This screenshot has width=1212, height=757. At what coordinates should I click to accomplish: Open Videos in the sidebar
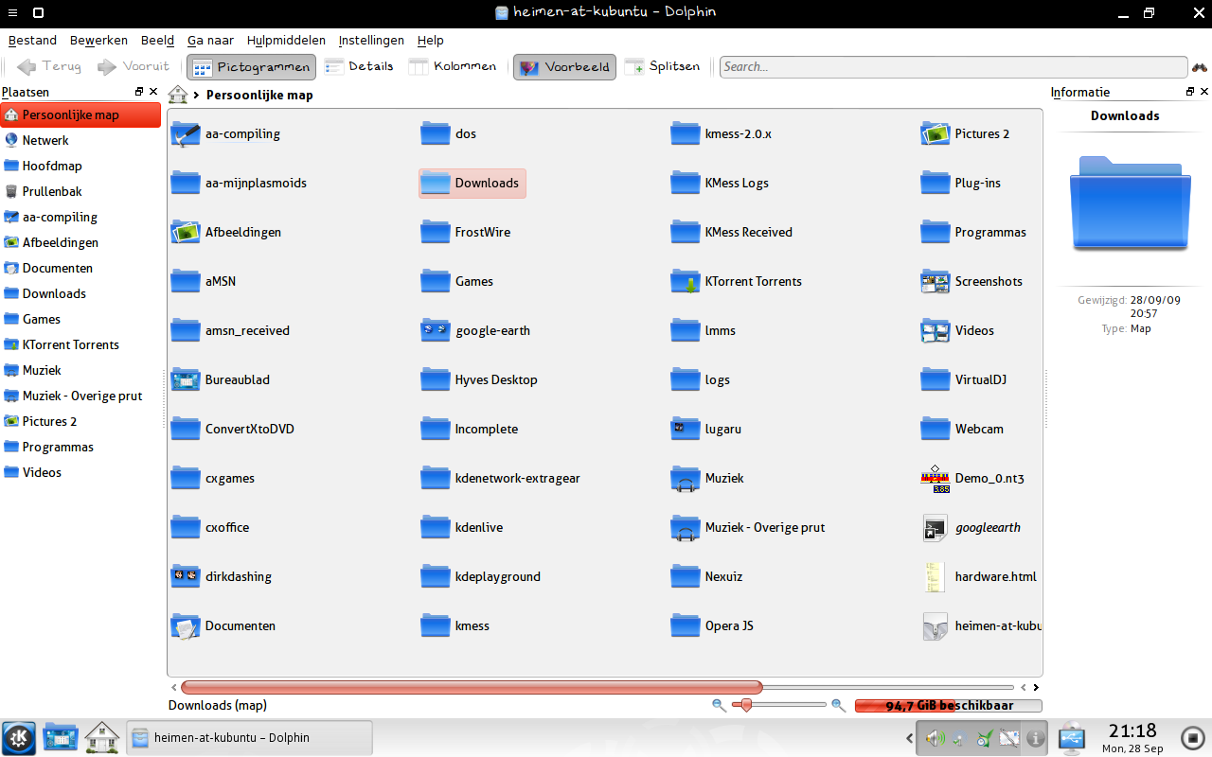[x=80, y=472]
